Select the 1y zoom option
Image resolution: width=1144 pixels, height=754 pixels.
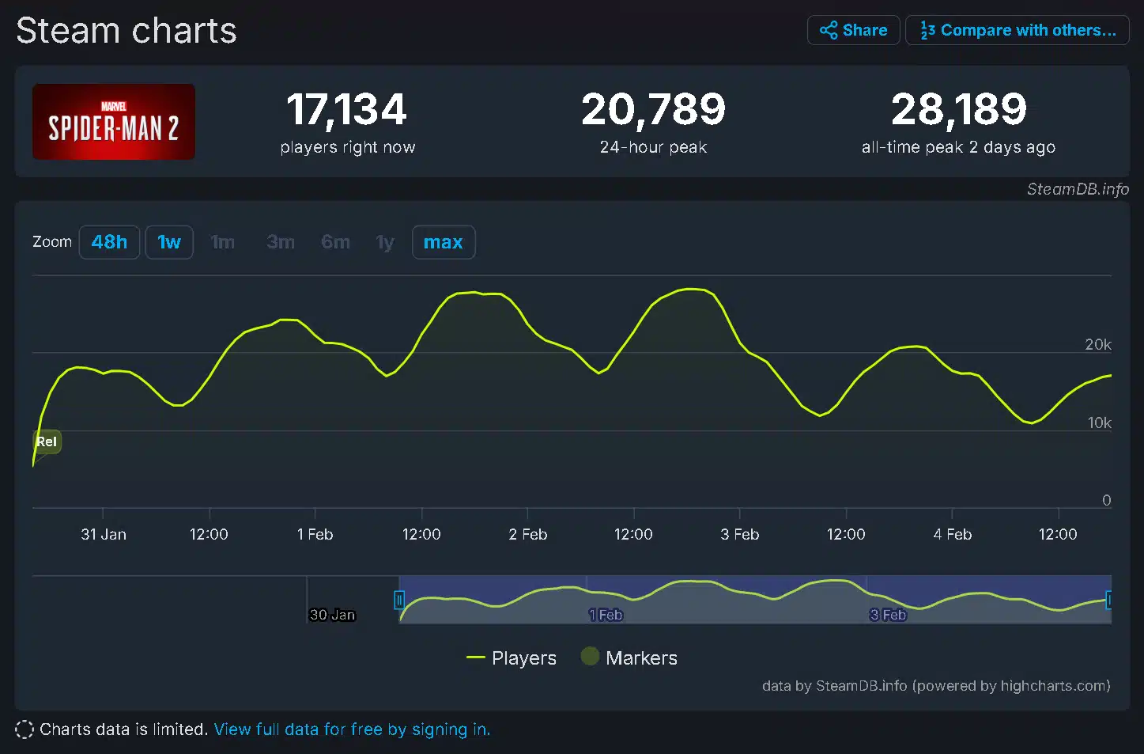click(x=385, y=242)
